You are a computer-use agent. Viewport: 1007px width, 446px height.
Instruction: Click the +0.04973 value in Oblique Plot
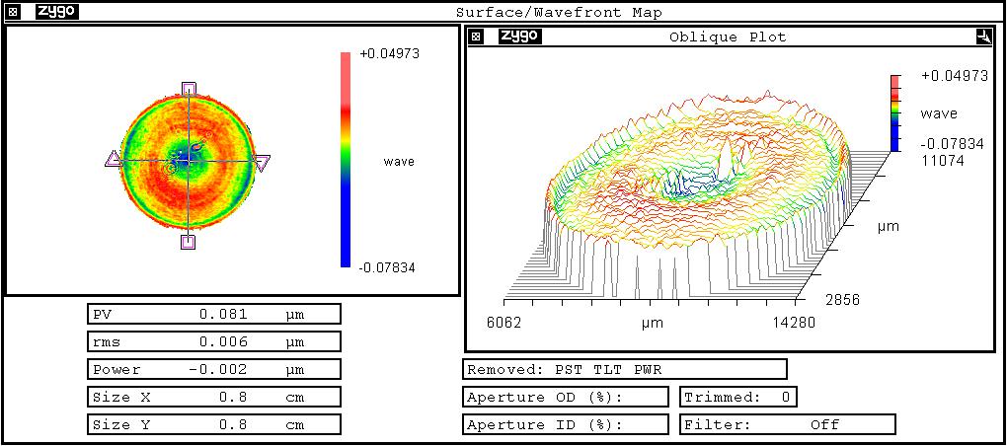954,76
